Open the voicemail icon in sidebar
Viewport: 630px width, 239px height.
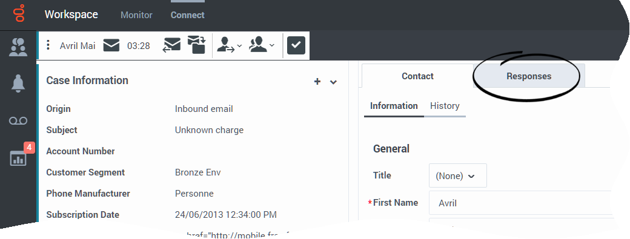[19, 120]
